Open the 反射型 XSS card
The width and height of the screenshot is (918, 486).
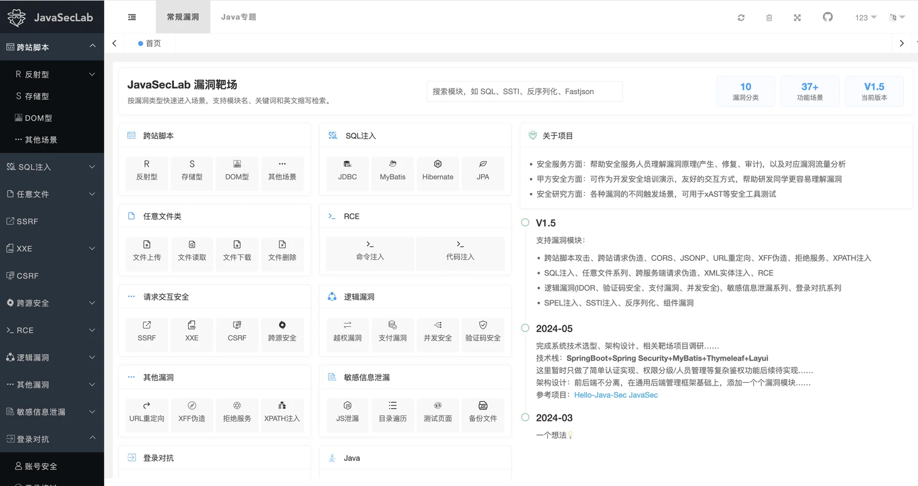point(147,173)
